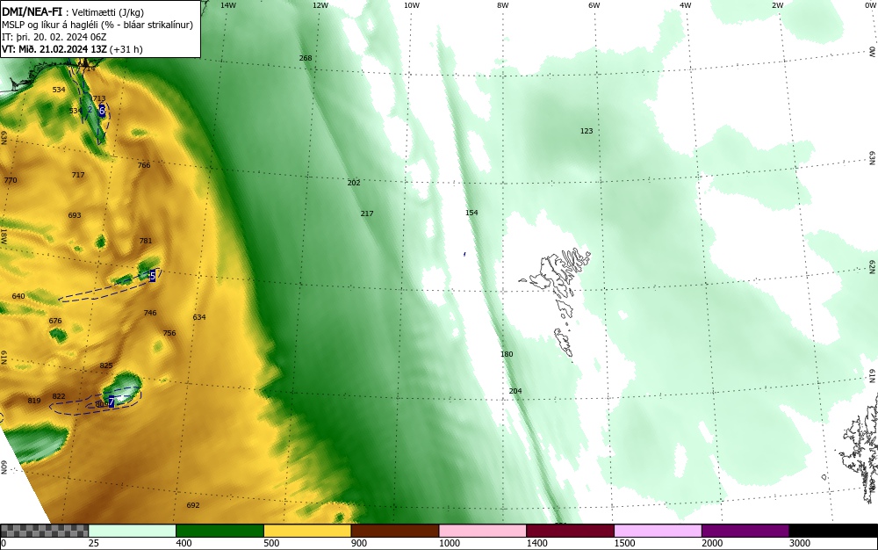Click the legend scale label 400
878x550 pixels.
(184, 543)
